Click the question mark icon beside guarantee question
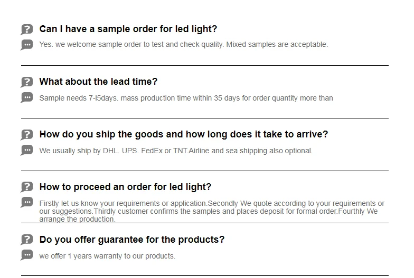The width and height of the screenshot is (414, 278). point(27,240)
